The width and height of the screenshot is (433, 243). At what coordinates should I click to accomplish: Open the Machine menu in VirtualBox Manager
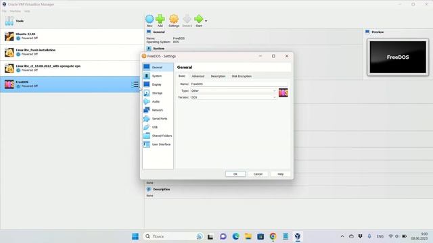point(15,11)
